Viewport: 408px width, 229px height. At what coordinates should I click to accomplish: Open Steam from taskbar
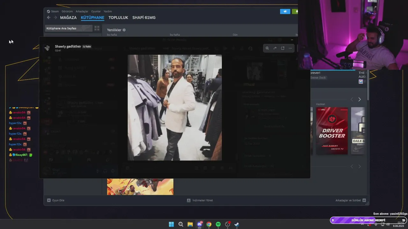(x=237, y=224)
